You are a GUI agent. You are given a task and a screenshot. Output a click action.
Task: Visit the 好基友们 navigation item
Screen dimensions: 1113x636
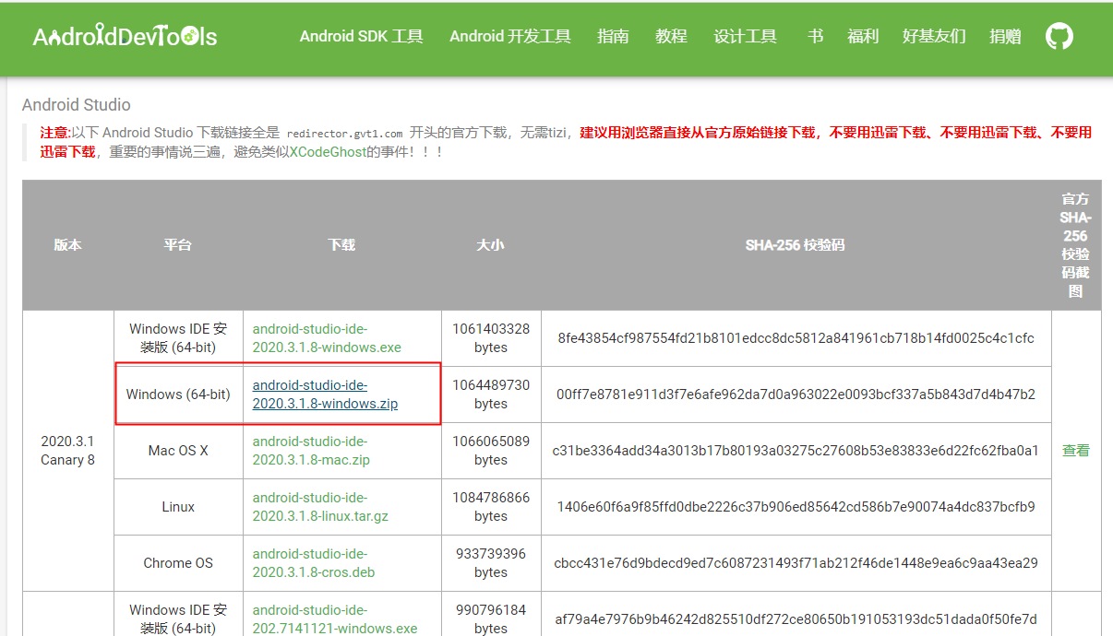coord(934,37)
